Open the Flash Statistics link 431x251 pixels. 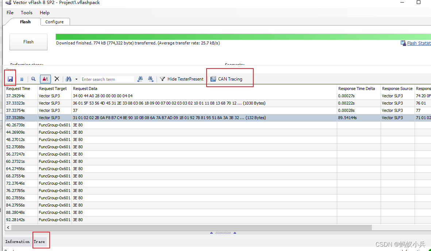click(x=419, y=43)
